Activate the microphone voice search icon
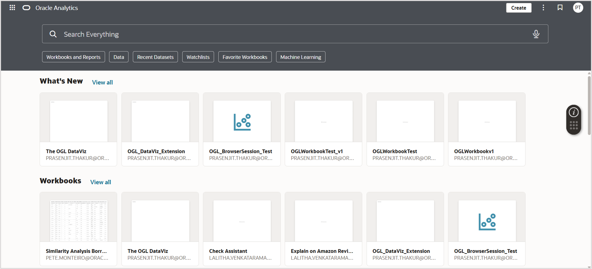 (536, 34)
